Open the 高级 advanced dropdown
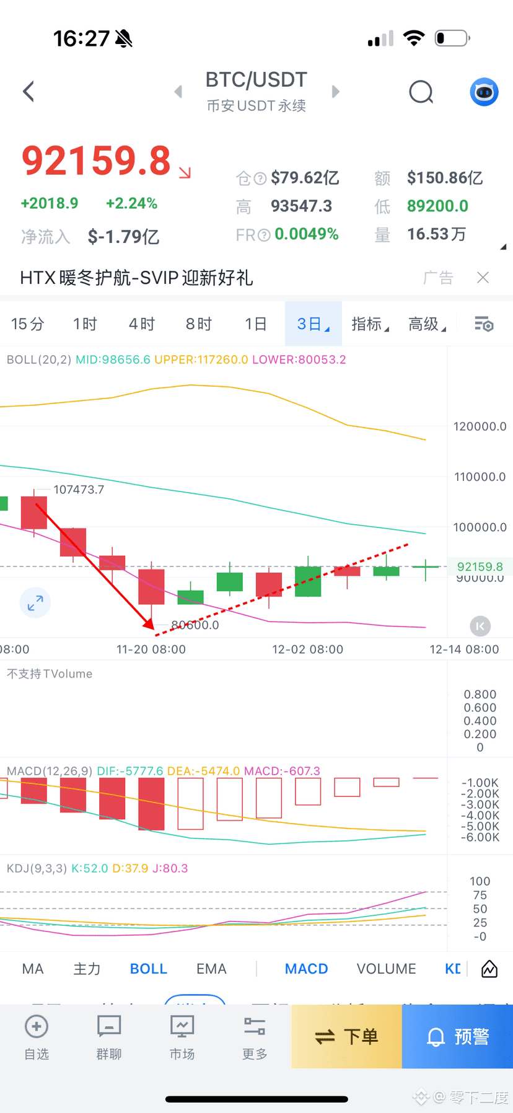This screenshot has height=1113, width=513. [426, 324]
